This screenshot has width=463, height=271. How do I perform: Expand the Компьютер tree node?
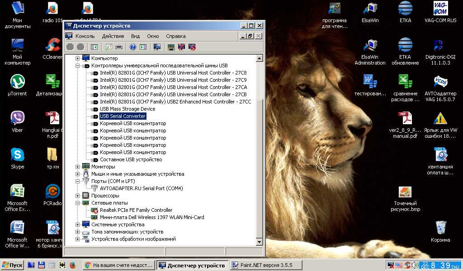pos(77,58)
